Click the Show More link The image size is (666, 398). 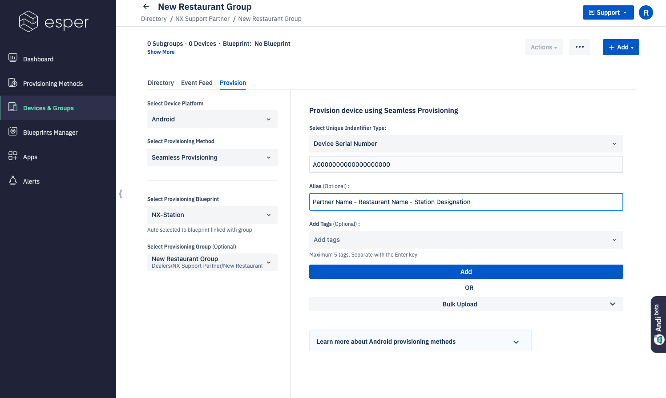(x=161, y=52)
